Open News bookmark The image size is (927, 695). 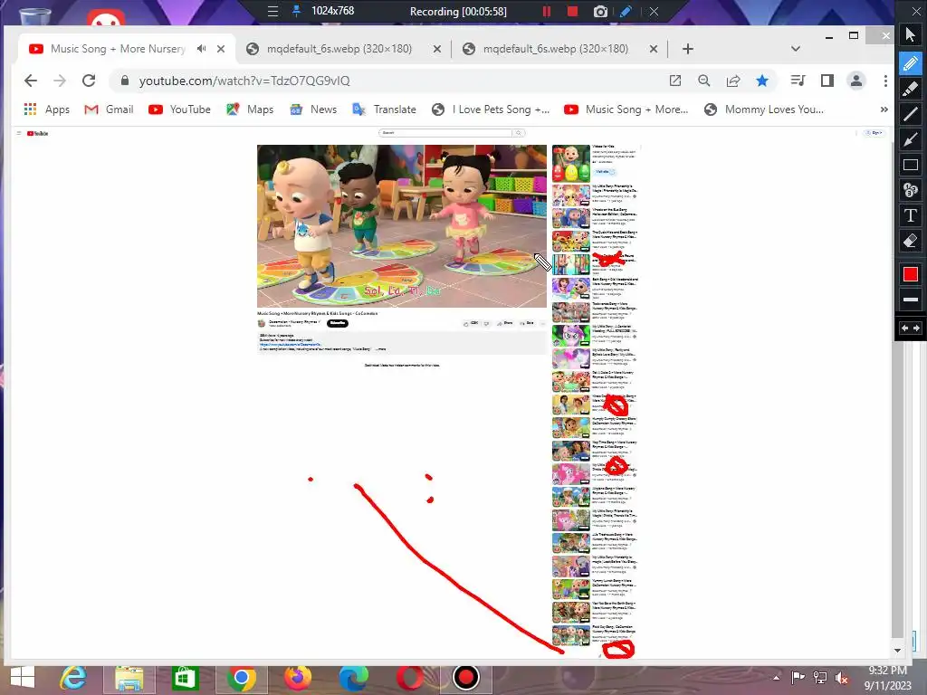click(x=313, y=109)
